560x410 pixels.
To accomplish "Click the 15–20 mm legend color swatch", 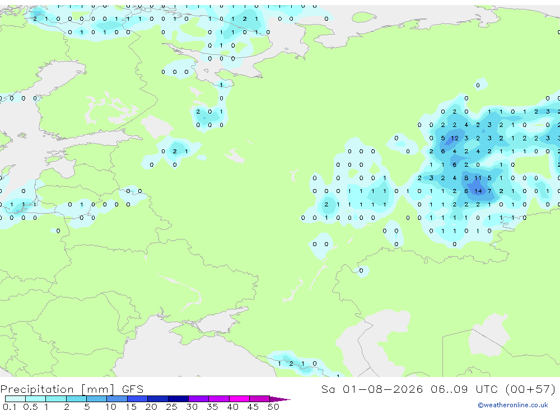I will (137, 399).
